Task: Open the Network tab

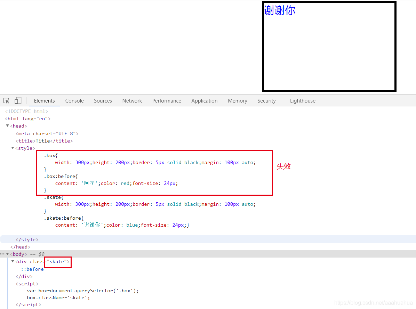Action: click(x=132, y=101)
